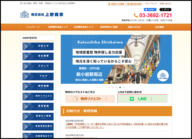Screen dimensions: 192x139
Task: Call number 03-3692-1721
Action: point(155,15)
